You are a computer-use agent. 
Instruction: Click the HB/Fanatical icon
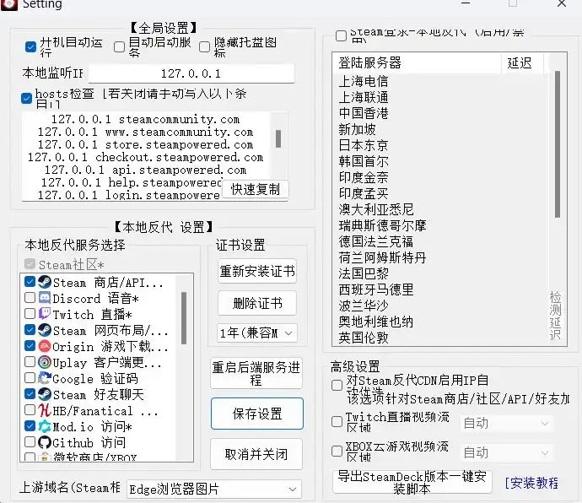point(45,410)
